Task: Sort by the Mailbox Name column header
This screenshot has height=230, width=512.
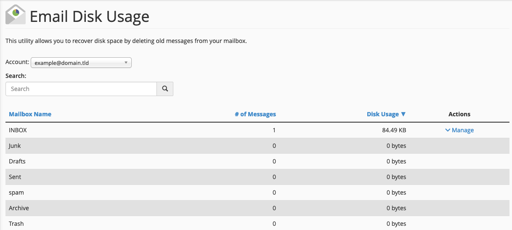Action: pyautogui.click(x=30, y=114)
